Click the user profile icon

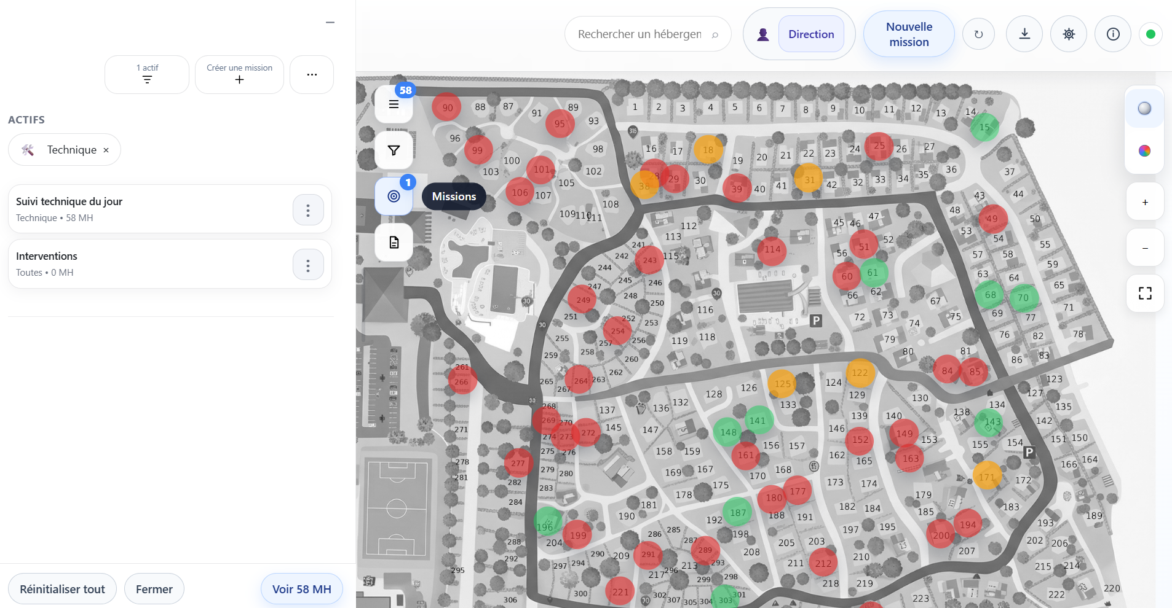(x=763, y=34)
